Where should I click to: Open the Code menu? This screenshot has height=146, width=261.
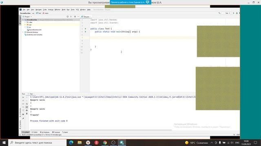tap(45, 10)
